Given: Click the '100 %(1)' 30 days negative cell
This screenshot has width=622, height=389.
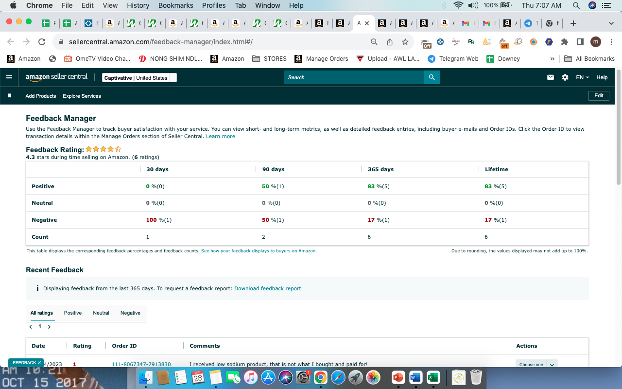Looking at the screenshot, I should coord(159,220).
